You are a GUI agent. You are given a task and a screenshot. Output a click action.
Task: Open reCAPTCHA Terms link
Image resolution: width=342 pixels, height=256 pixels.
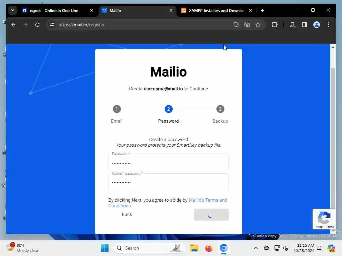pyautogui.click(x=330, y=227)
